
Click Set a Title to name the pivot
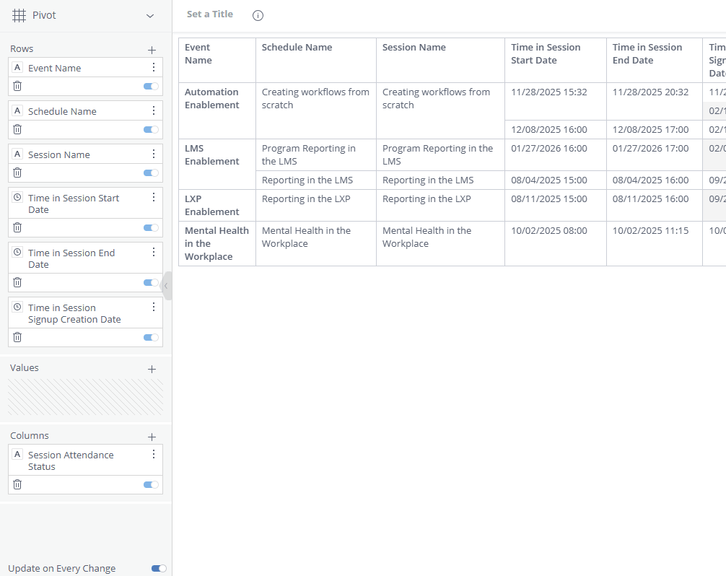click(x=209, y=14)
